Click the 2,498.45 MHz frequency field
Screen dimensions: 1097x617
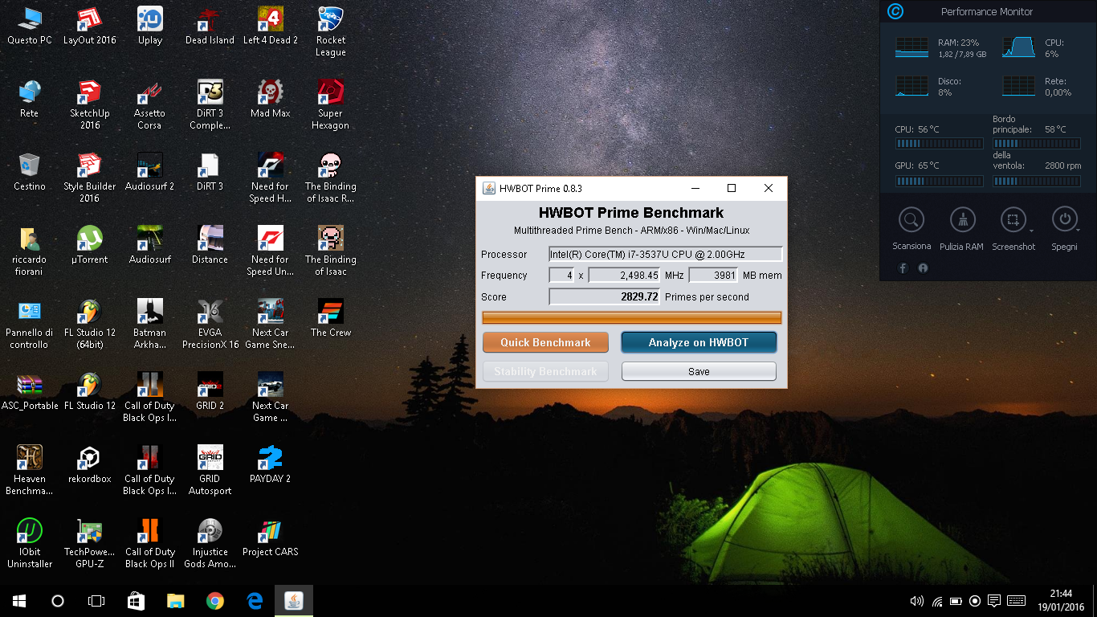point(624,276)
